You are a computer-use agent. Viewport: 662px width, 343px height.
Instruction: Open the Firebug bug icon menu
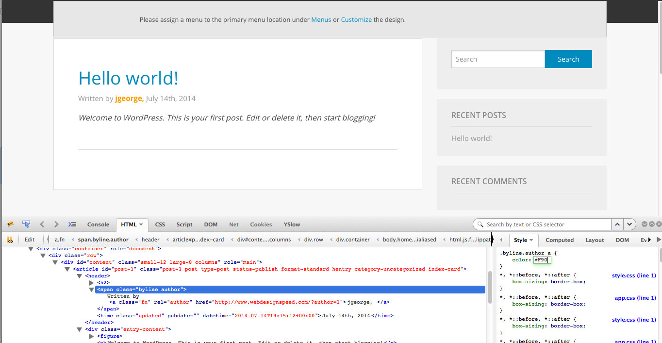[10, 224]
